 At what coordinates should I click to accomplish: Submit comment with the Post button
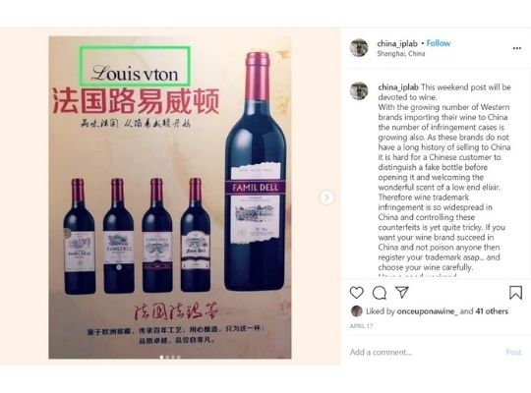pyautogui.click(x=513, y=352)
